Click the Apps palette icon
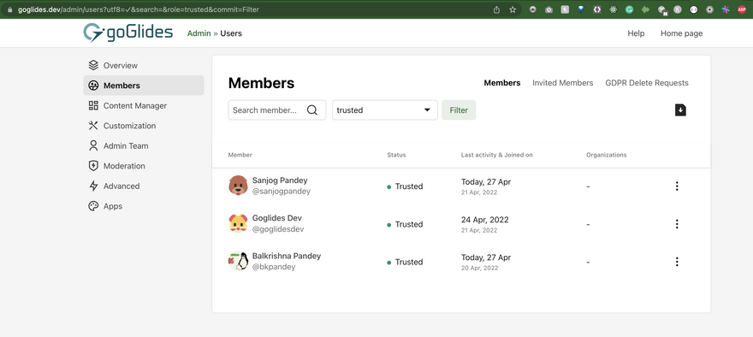The height and width of the screenshot is (337, 753). click(93, 206)
